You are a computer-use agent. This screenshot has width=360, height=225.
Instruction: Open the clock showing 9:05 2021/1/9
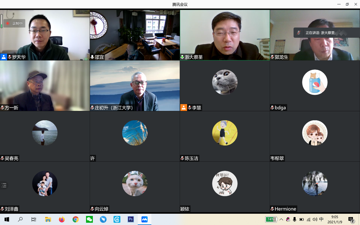pos(335,219)
